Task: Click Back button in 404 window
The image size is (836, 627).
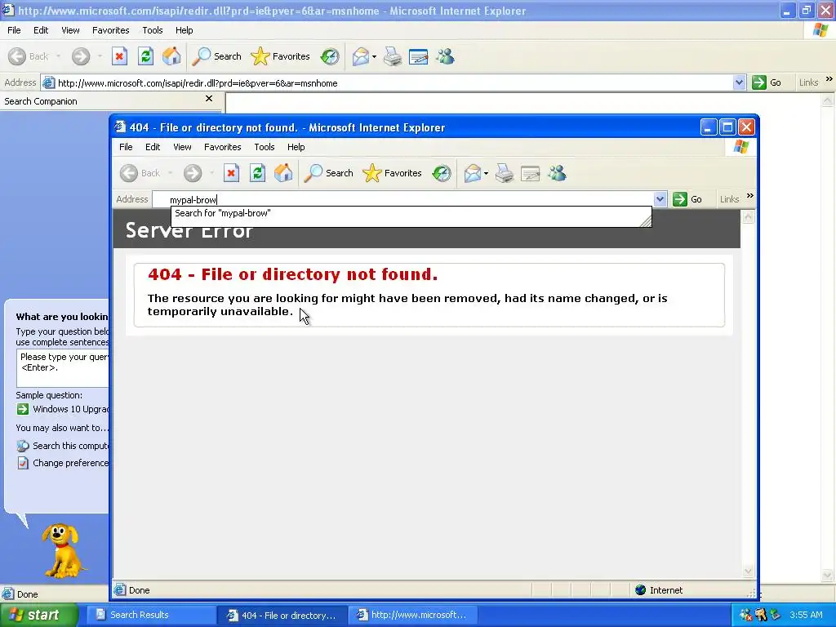Action: pyautogui.click(x=140, y=173)
